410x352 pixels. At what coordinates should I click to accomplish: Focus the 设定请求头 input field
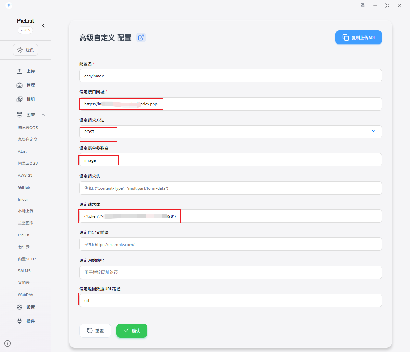pos(230,188)
